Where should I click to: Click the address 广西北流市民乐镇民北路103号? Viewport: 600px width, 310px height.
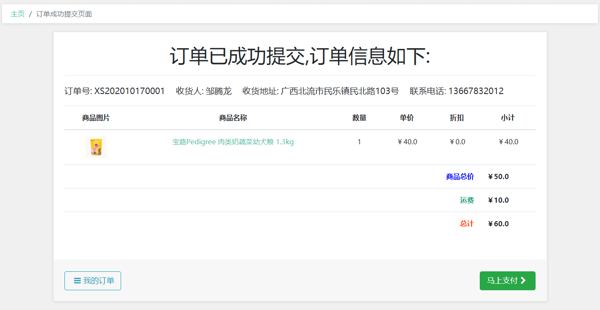pos(340,91)
